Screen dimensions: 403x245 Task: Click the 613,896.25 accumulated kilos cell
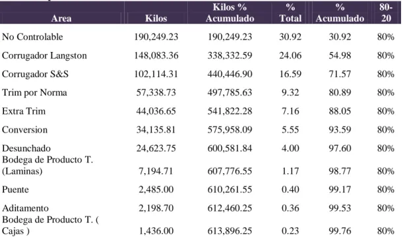click(x=230, y=231)
